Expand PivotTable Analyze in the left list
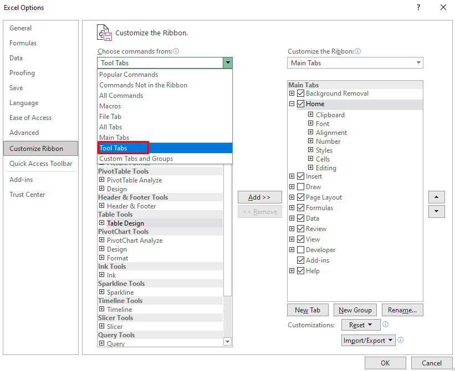Viewport: 455px width, 371px height. pos(101,180)
